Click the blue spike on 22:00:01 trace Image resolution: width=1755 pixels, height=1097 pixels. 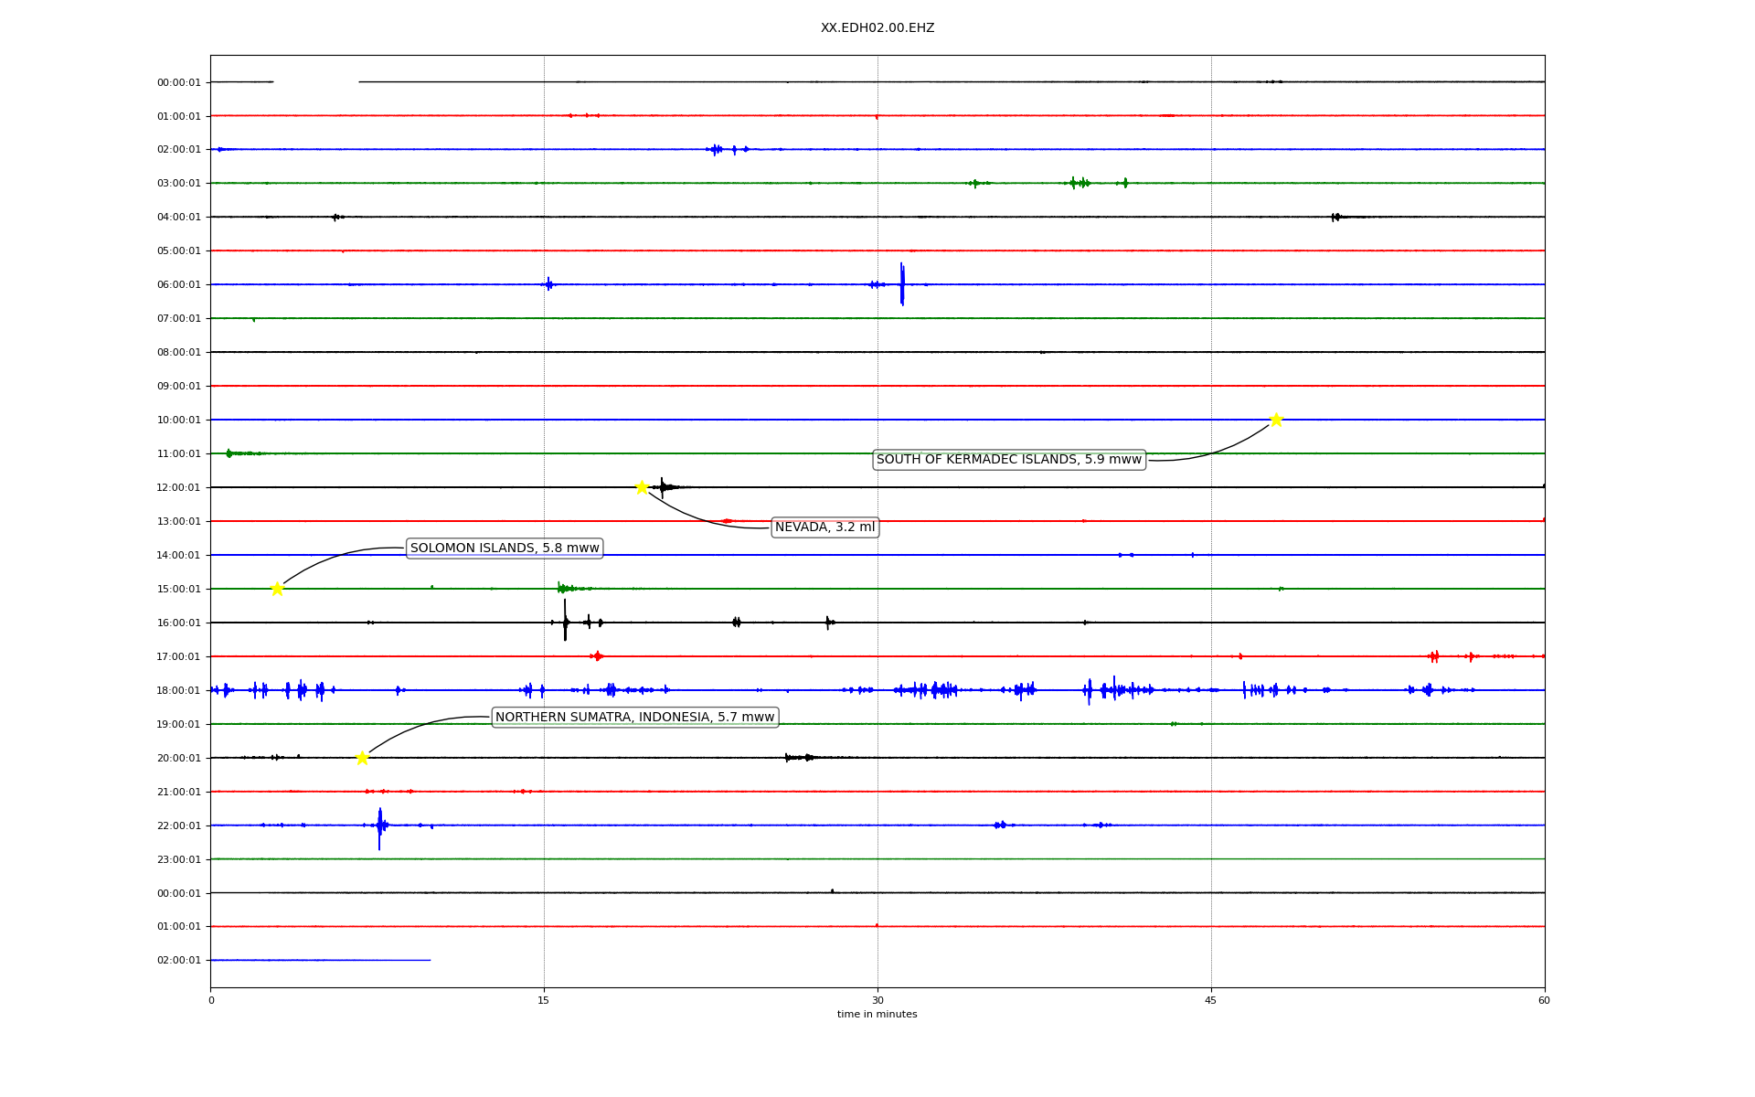379,826
